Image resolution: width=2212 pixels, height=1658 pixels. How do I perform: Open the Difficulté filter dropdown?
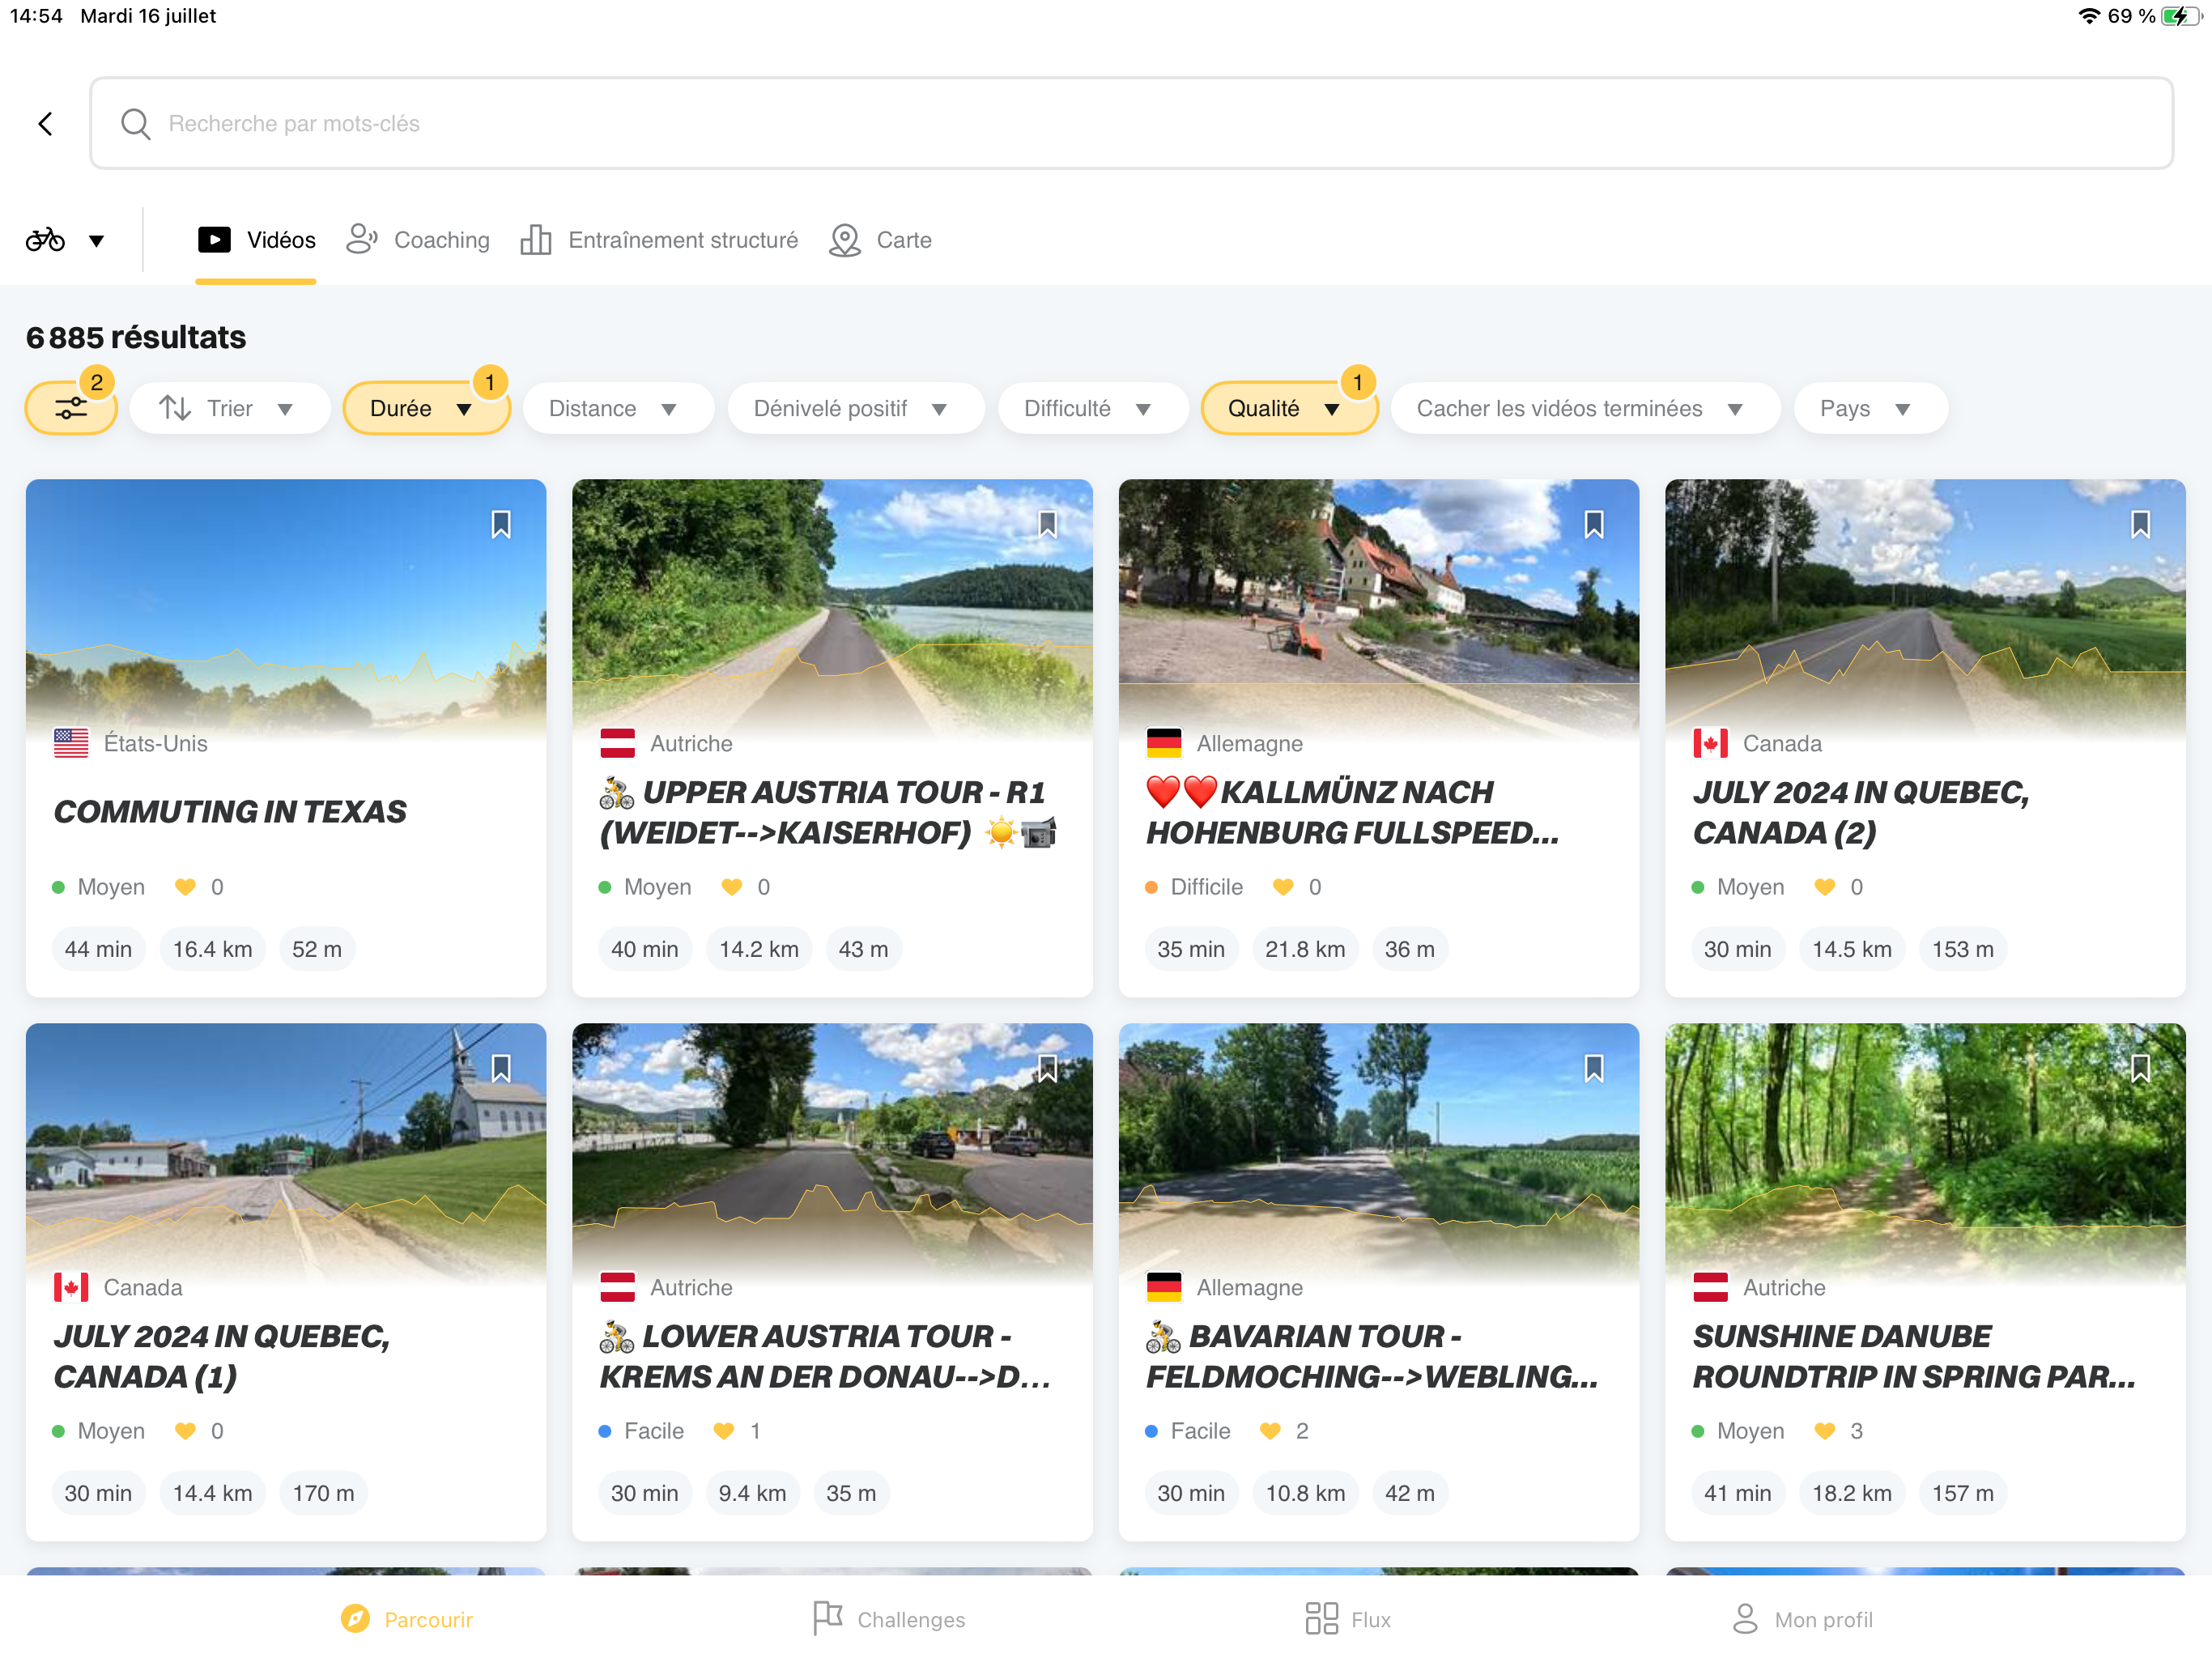[1093, 408]
